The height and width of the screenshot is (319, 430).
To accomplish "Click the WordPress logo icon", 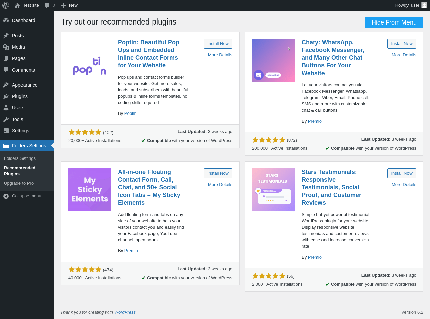I will pyautogui.click(x=6, y=5).
